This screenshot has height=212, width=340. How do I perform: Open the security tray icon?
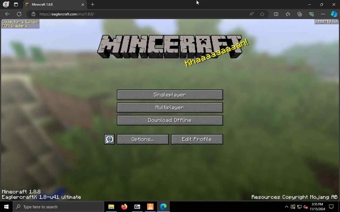pyautogui.click(x=293, y=207)
